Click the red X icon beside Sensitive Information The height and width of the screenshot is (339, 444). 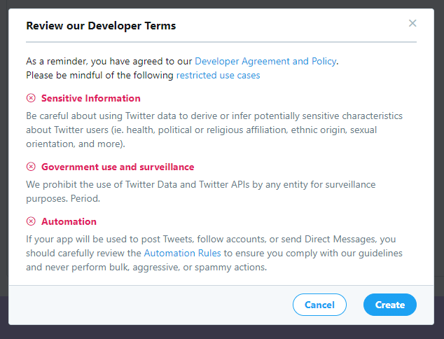31,98
